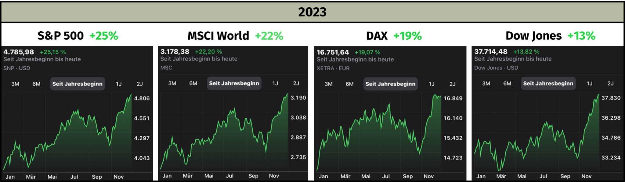Choose Seit Jahresbeginn on Dow Jones chart

point(548,83)
